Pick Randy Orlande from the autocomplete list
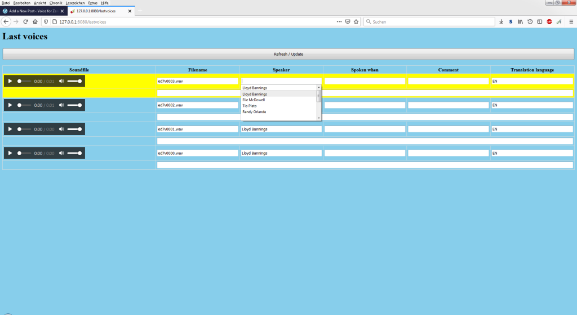Screen dimensions: 577x315 click(254, 112)
